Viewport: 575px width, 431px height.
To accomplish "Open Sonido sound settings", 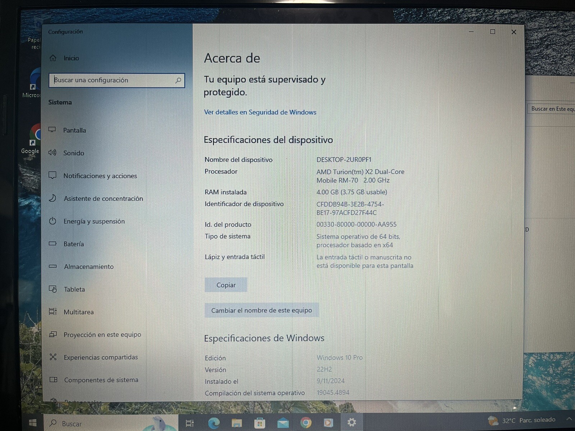I will pyautogui.click(x=74, y=153).
